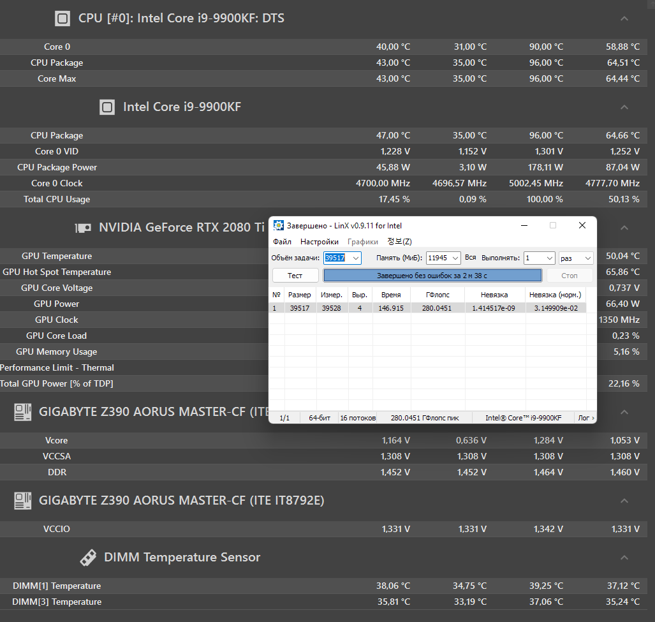
Task: Collapse the Intel Core i9-9900KF section
Action: click(x=624, y=107)
